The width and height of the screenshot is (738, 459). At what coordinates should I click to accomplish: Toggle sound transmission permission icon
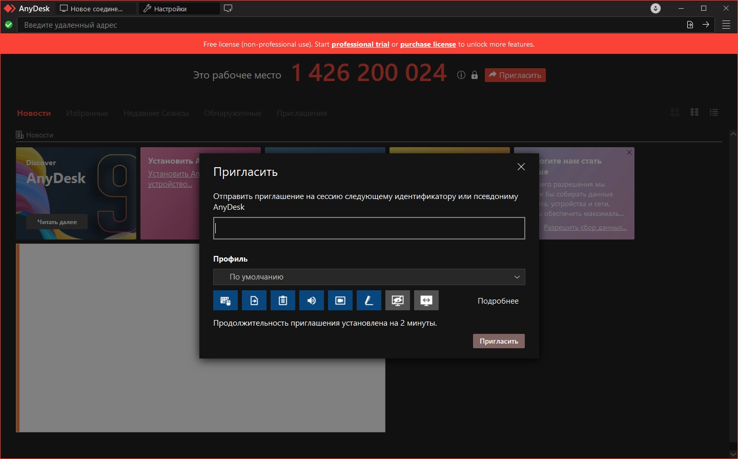312,301
